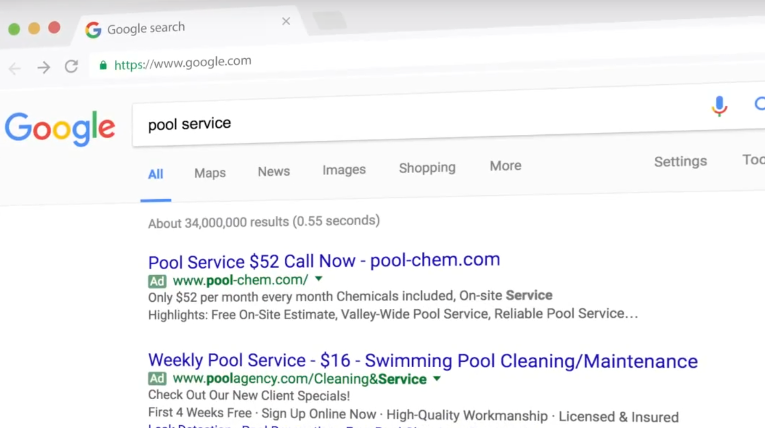Click the green padlock security icon
This screenshot has width=765, height=428.
click(x=103, y=65)
